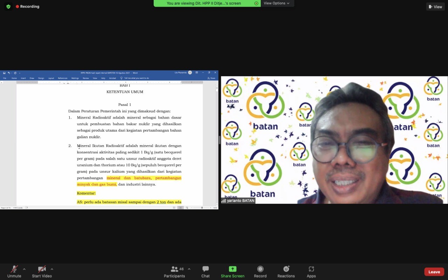Open the Design ribbon tab
The height and width of the screenshot is (280, 448).
point(41,78)
